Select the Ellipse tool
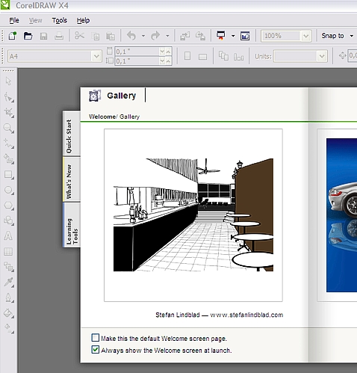The height and width of the screenshot is (373, 357). 9,190
